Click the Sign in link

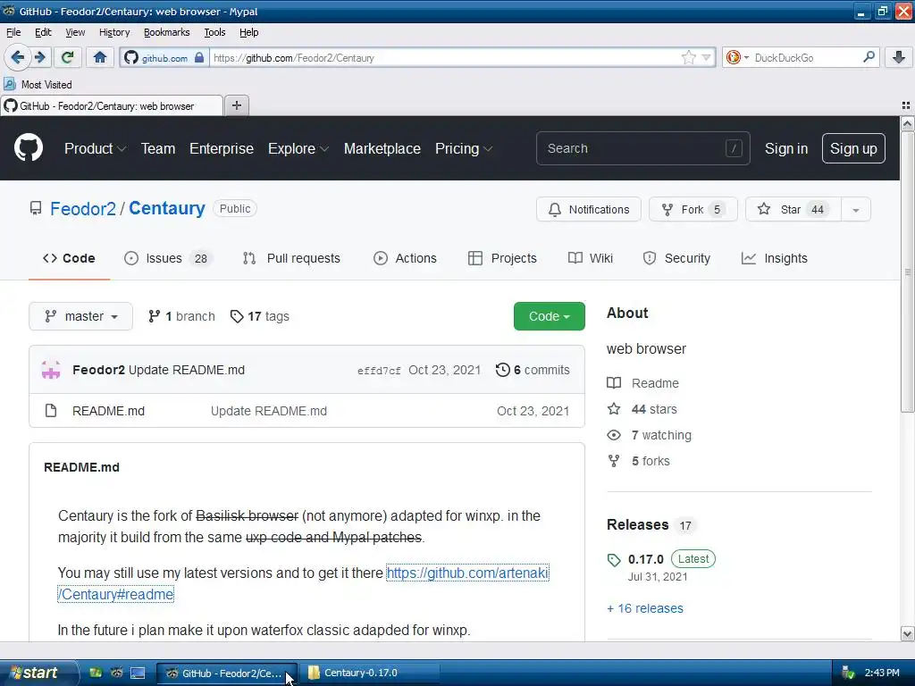(x=786, y=149)
